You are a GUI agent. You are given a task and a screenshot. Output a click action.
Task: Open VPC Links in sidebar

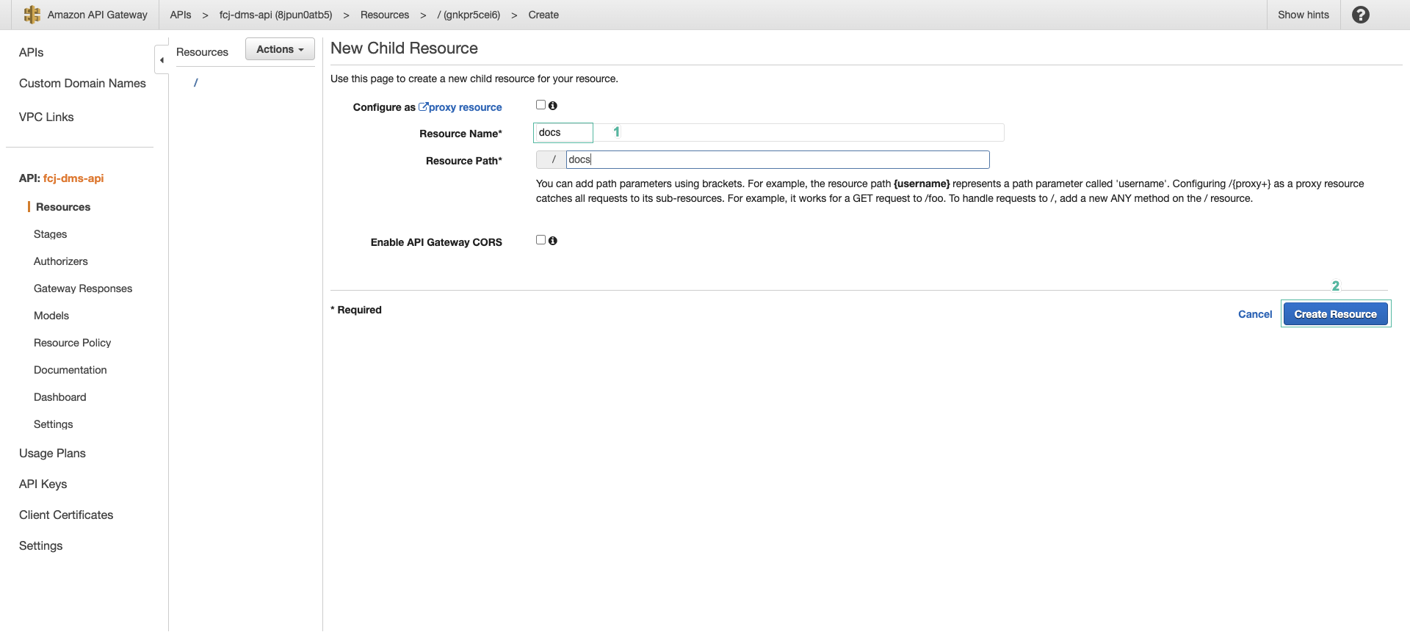pos(46,117)
